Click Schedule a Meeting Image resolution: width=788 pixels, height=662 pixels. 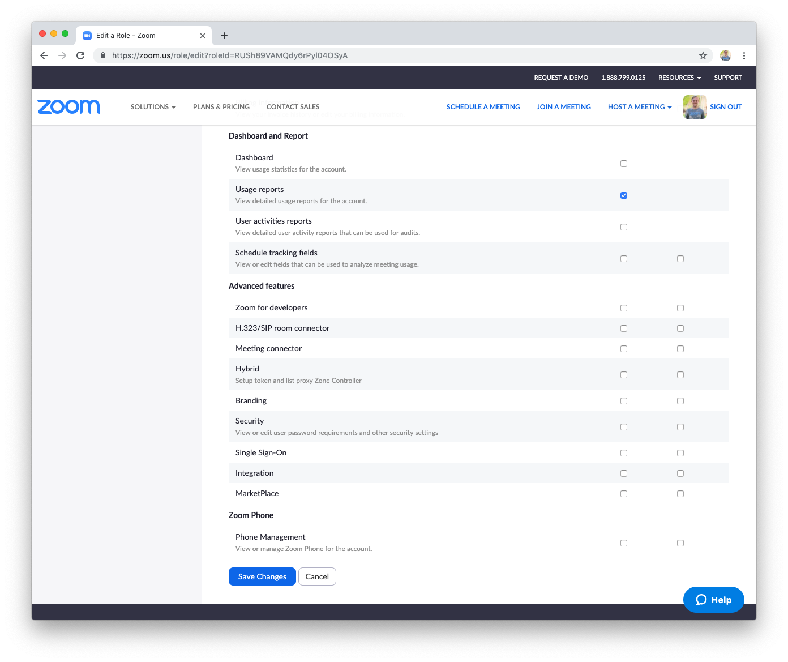[x=483, y=107]
